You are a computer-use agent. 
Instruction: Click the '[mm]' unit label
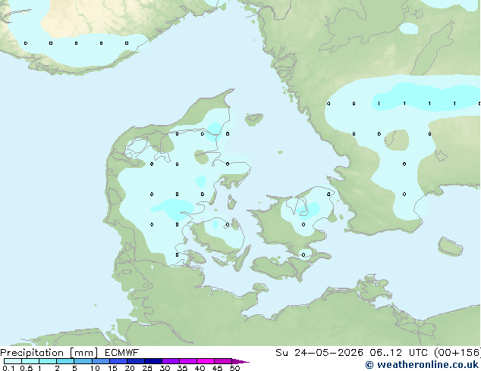[x=83, y=353]
